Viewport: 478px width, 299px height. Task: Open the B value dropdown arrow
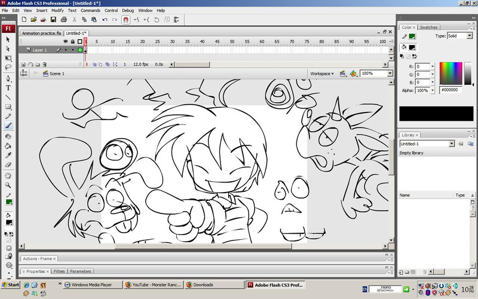pyautogui.click(x=432, y=82)
